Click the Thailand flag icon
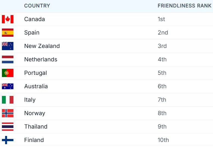Screen dimensions: 213x148 coord(8,127)
